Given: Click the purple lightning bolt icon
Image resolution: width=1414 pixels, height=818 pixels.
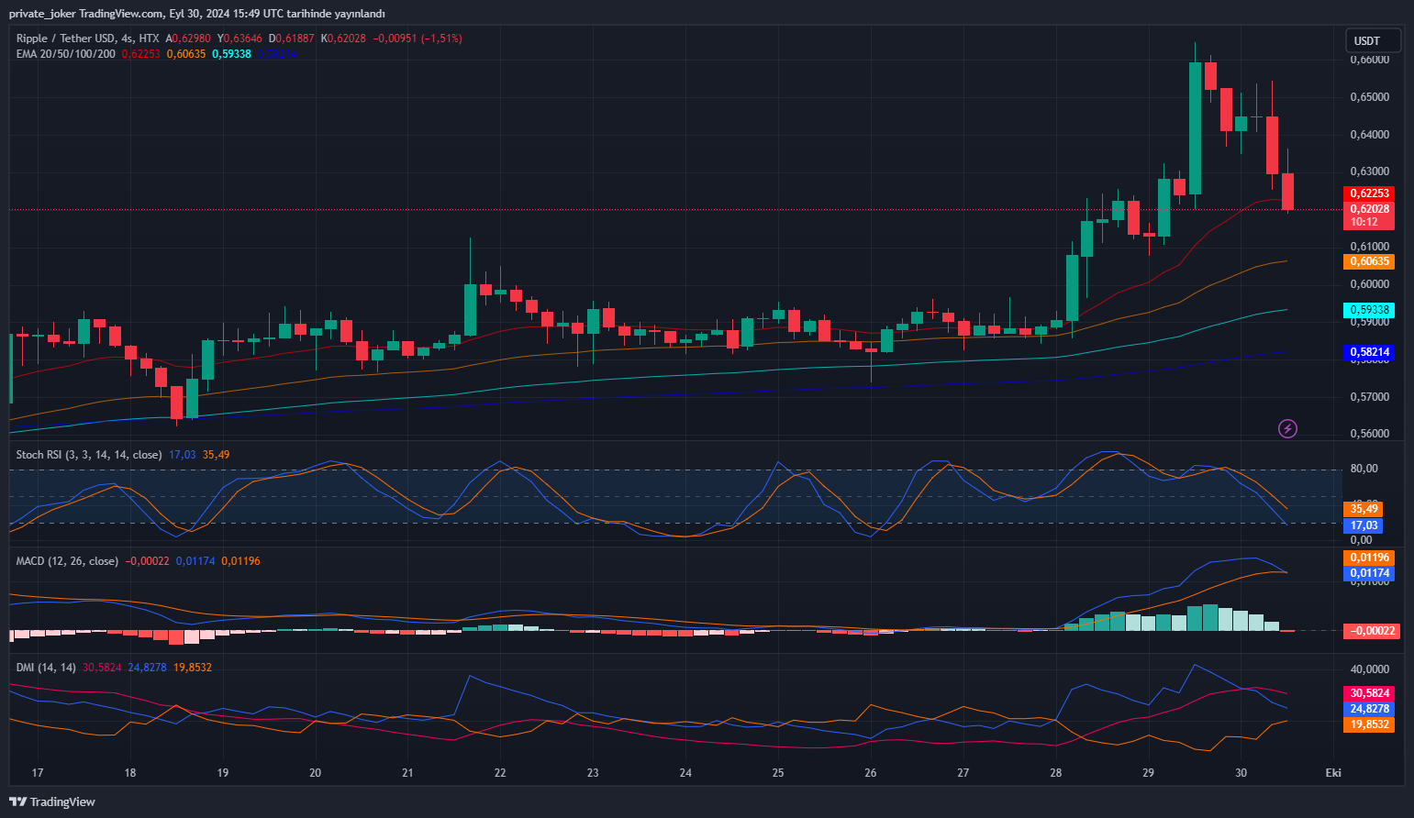Looking at the screenshot, I should [1287, 428].
